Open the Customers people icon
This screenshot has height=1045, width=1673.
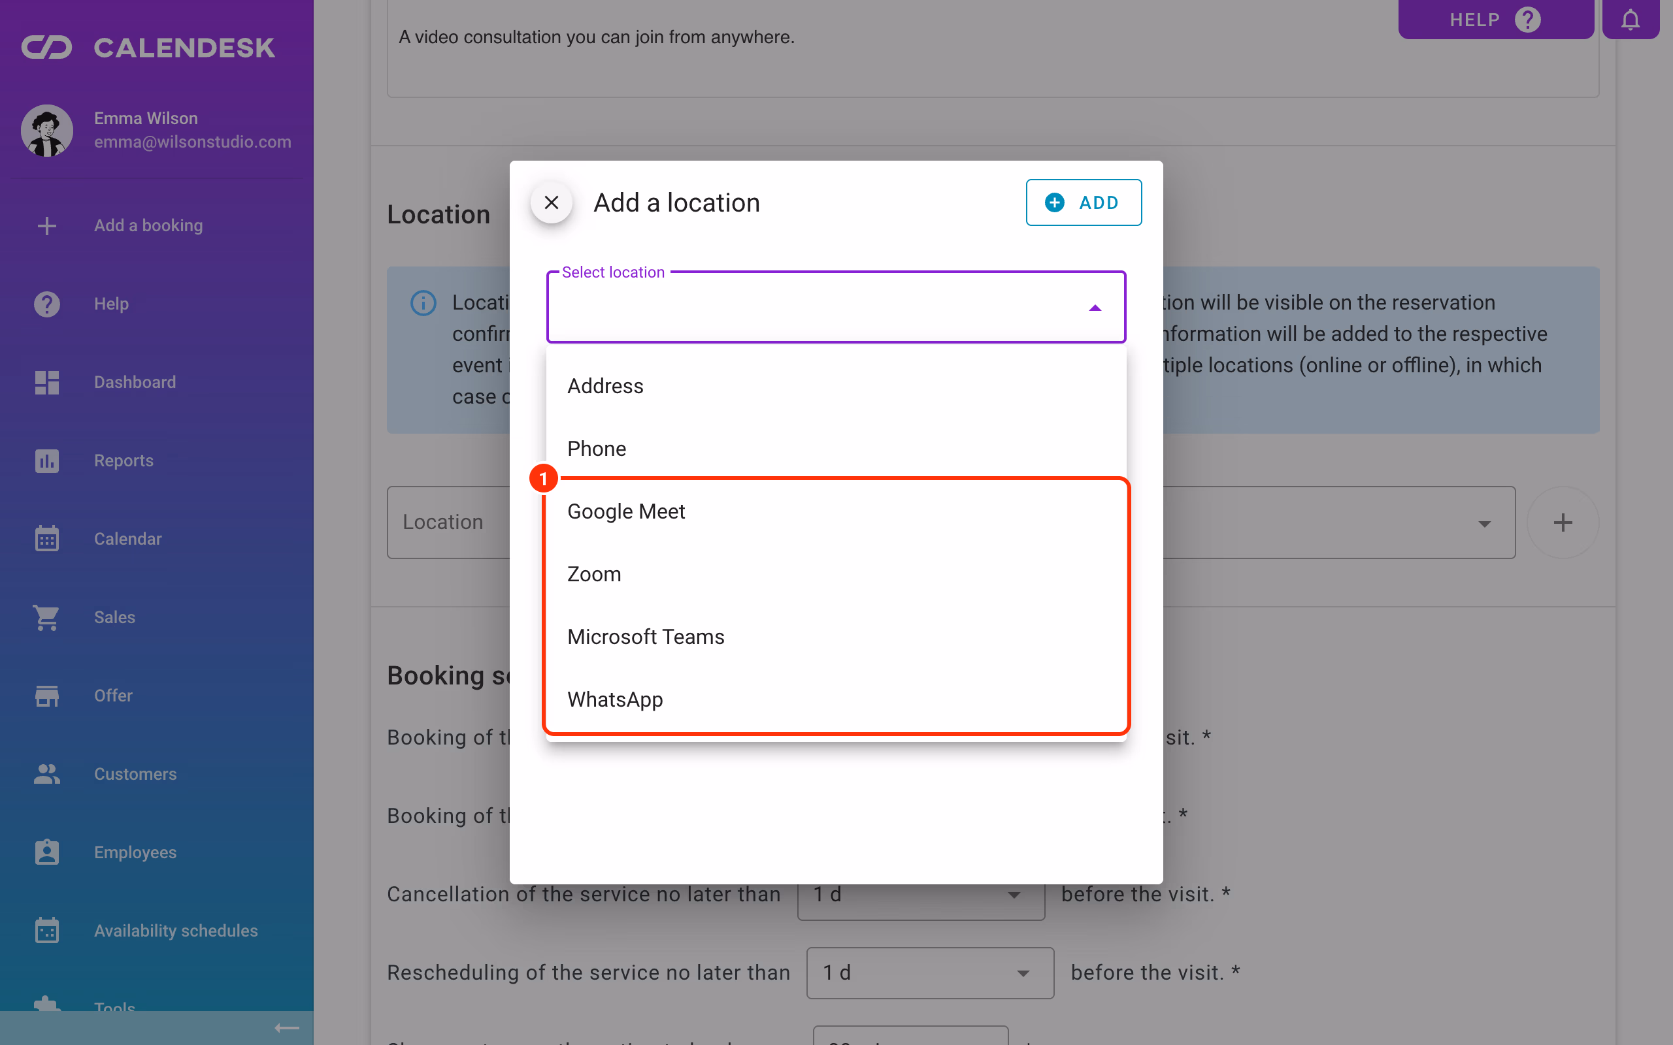point(47,773)
